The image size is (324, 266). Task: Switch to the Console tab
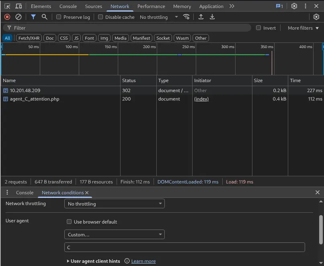tap(68, 6)
